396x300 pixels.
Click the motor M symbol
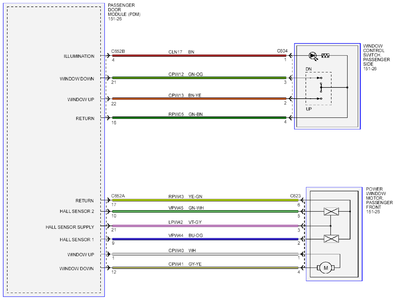pos(325,268)
